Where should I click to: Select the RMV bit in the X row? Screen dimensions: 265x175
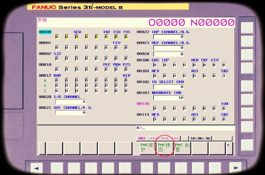pos(57,81)
